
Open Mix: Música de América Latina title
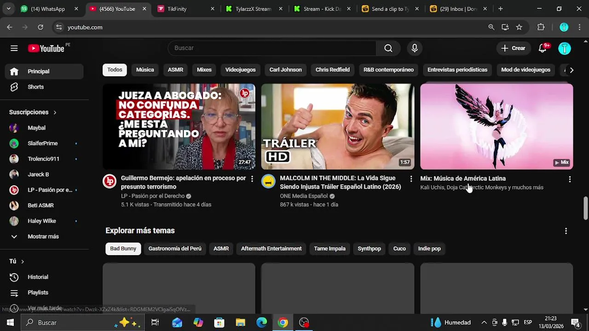(462, 178)
